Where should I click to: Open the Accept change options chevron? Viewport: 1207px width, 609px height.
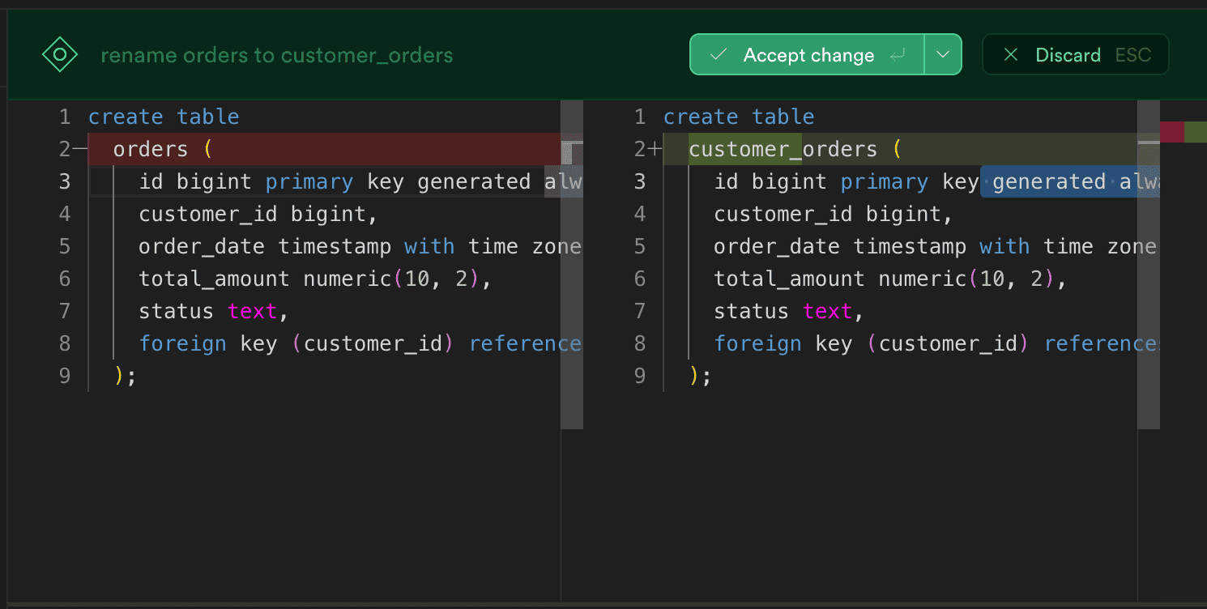[942, 54]
